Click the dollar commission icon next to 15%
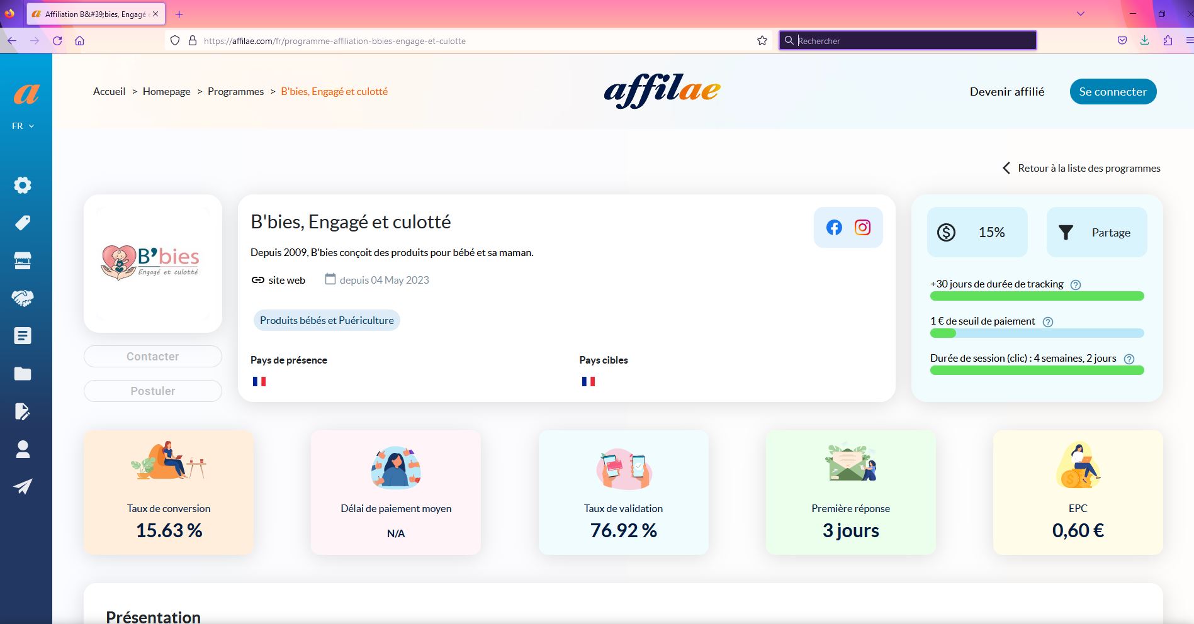The width and height of the screenshot is (1194, 624). click(x=946, y=232)
